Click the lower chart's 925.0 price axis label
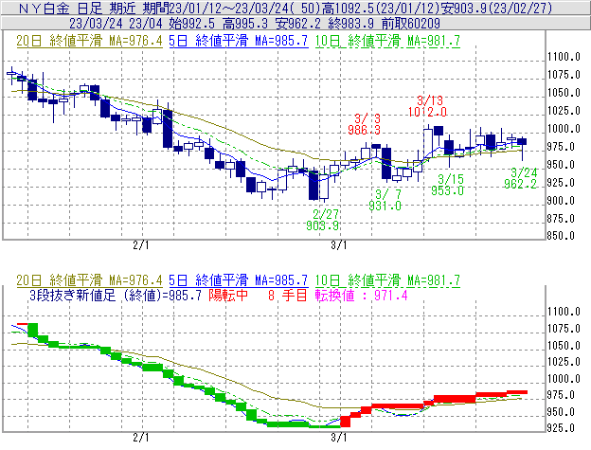 coord(561,428)
